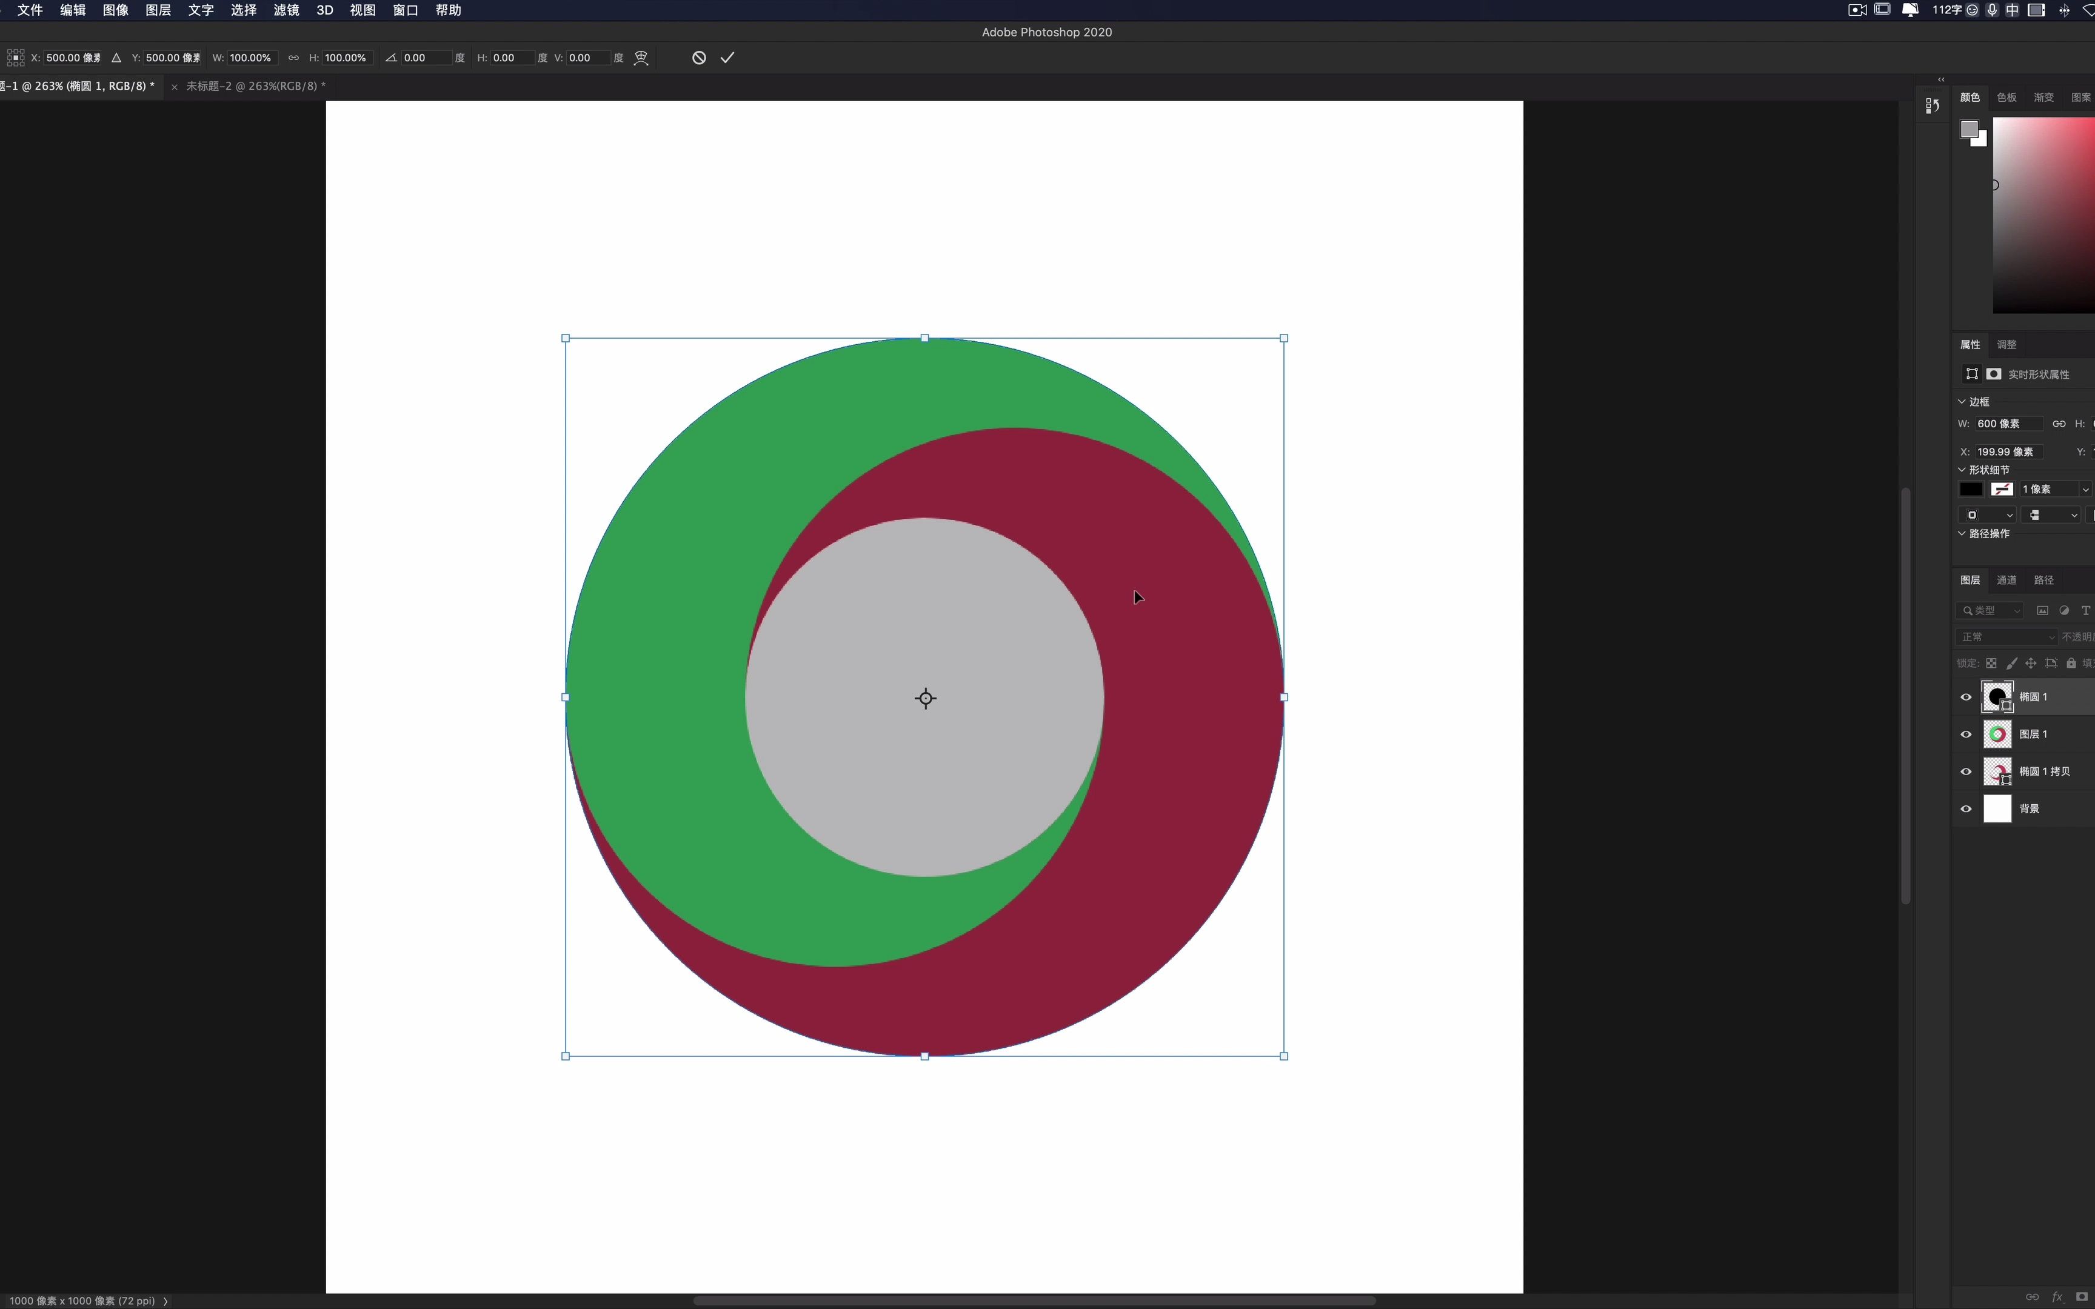Viewport: 2095px width, 1309px height.
Task: Filter layers by type layers T icon
Action: point(2085,610)
